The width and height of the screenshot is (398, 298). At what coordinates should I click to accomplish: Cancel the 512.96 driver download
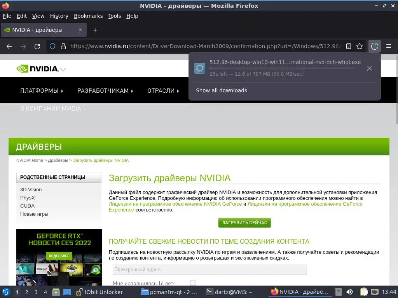tap(370, 68)
